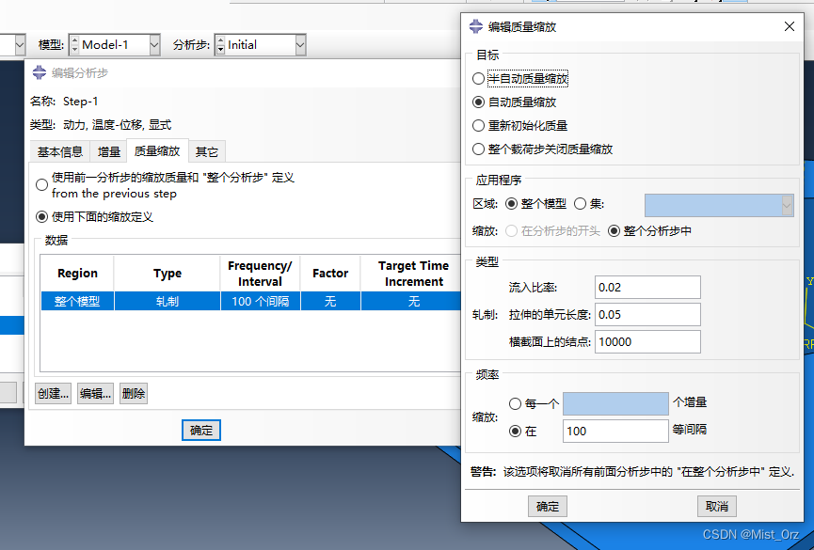This screenshot has width=814, height=550.
Task: Select 重新初始化质量 radio option
Action: 479,126
